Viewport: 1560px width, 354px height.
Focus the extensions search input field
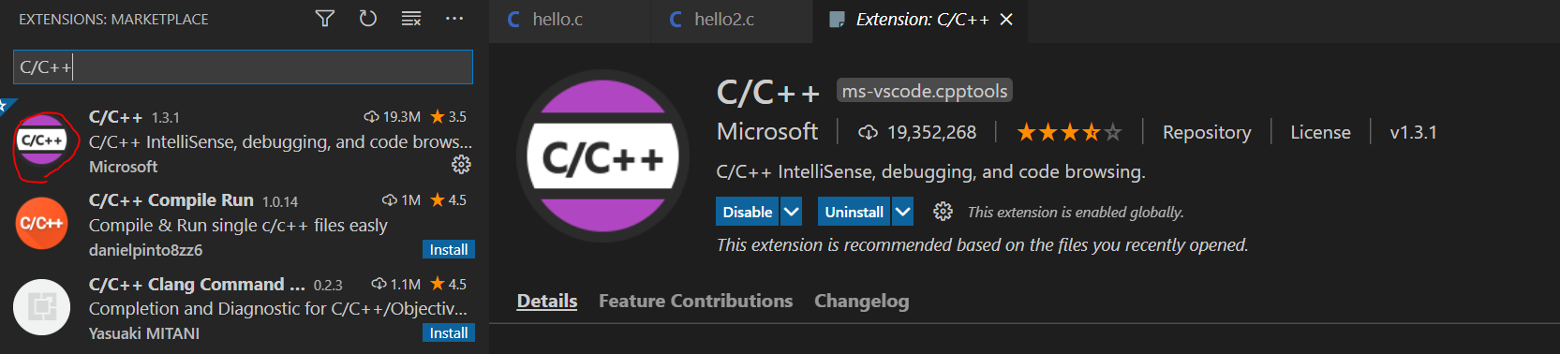[243, 67]
